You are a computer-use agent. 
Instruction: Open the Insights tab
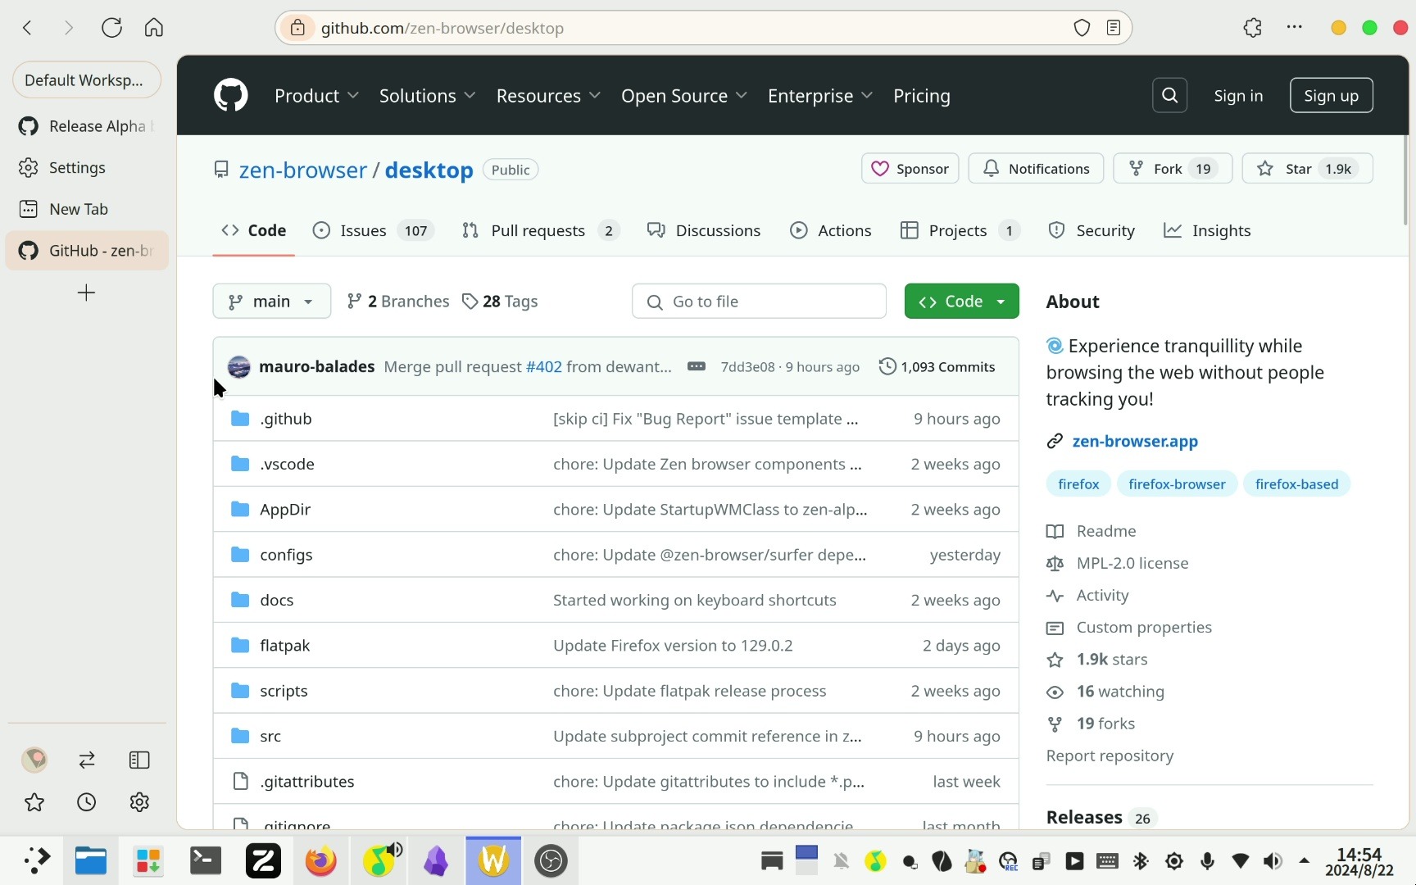[x=1207, y=231]
